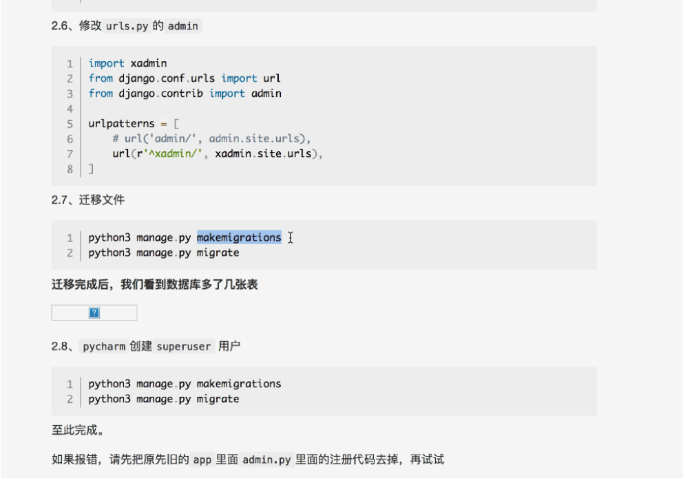Click the superuser inline code label
This screenshot has height=478, width=683.
point(183,347)
